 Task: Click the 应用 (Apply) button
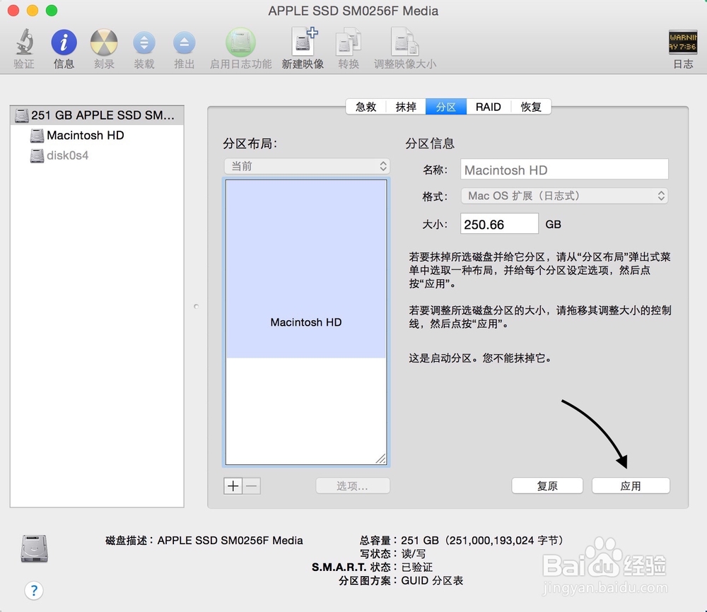tap(630, 486)
